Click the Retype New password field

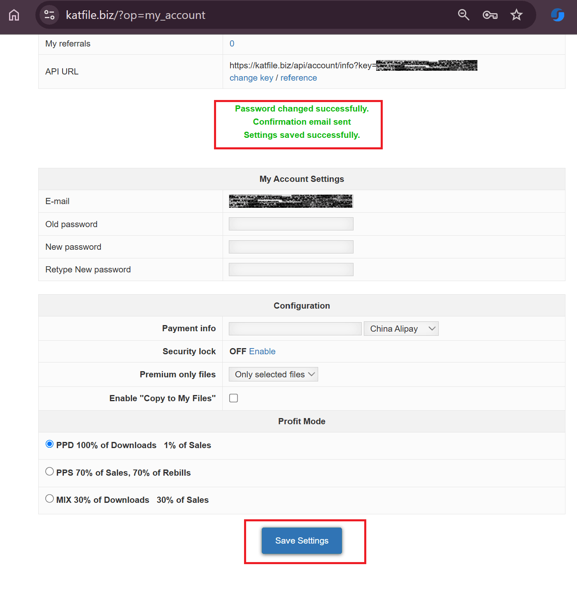291,270
